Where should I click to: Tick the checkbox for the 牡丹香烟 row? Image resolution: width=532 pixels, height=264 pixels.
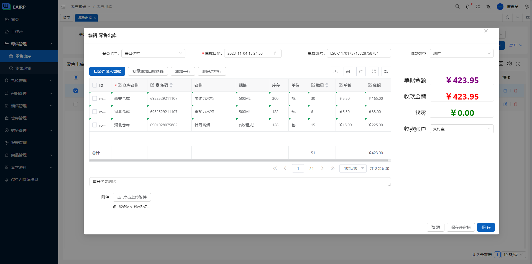point(95,125)
